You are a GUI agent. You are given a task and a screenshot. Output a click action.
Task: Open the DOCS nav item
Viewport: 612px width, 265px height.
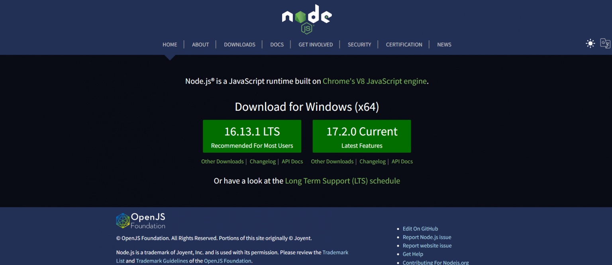click(x=277, y=45)
